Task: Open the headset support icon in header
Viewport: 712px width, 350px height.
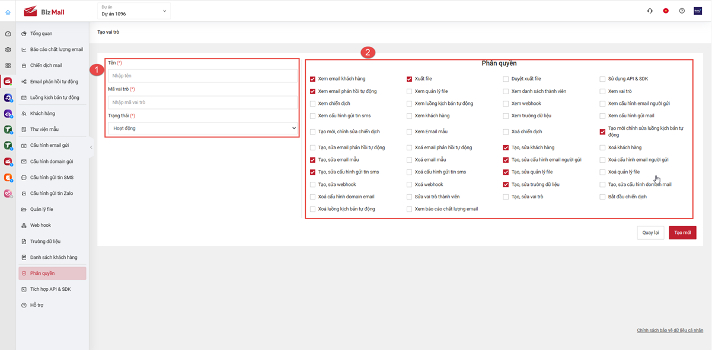Action: pos(650,11)
